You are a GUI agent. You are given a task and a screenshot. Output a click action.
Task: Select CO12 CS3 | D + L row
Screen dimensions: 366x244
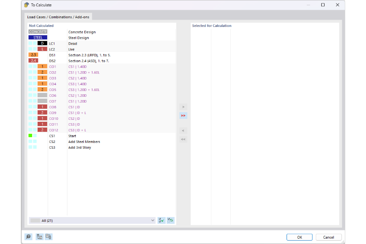(102, 130)
